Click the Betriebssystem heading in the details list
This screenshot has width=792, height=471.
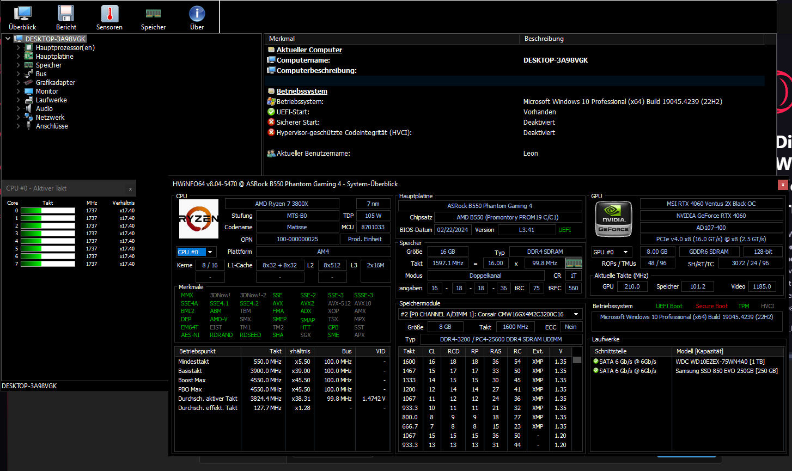(x=302, y=91)
